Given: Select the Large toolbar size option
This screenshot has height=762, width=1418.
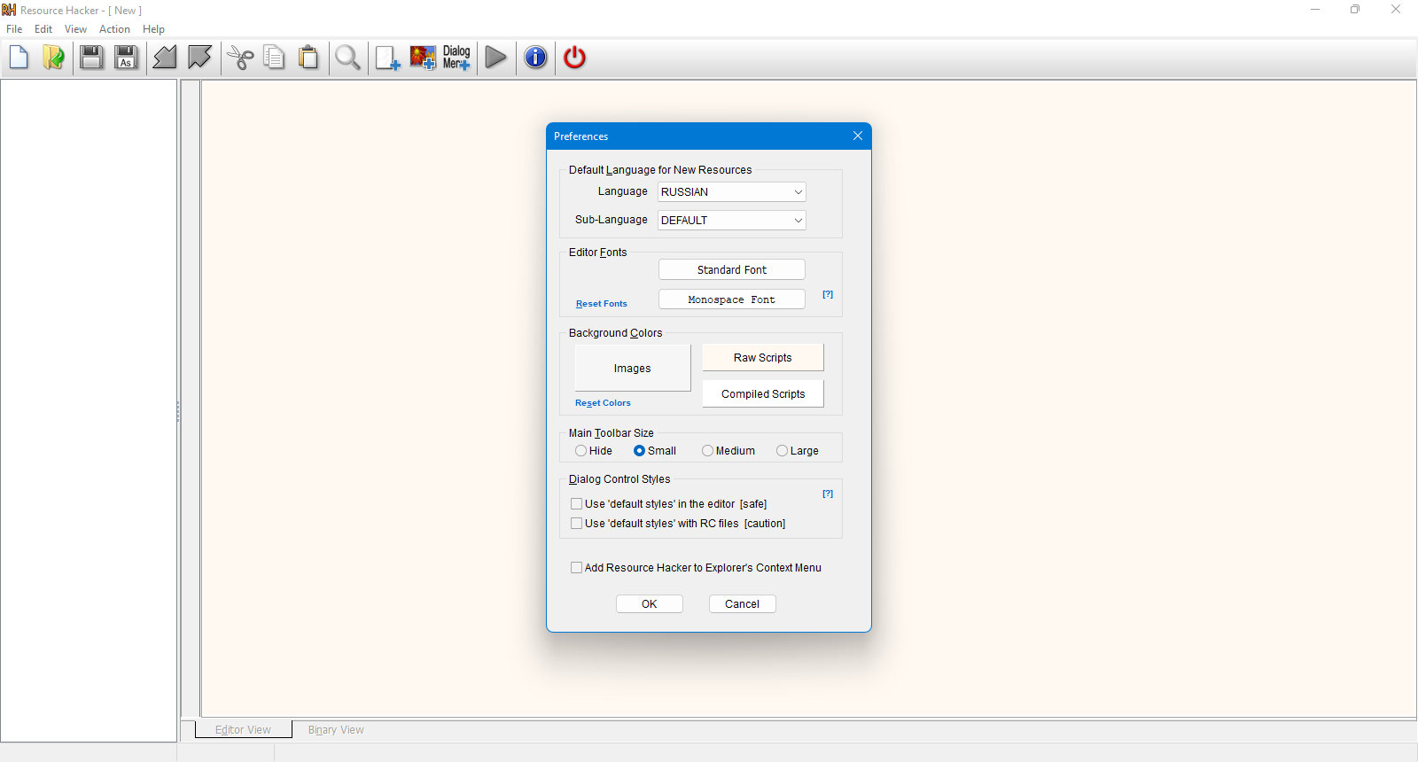Looking at the screenshot, I should coord(798,451).
